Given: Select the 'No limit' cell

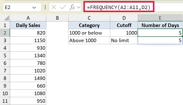Looking at the screenshot, I should click(124, 40).
